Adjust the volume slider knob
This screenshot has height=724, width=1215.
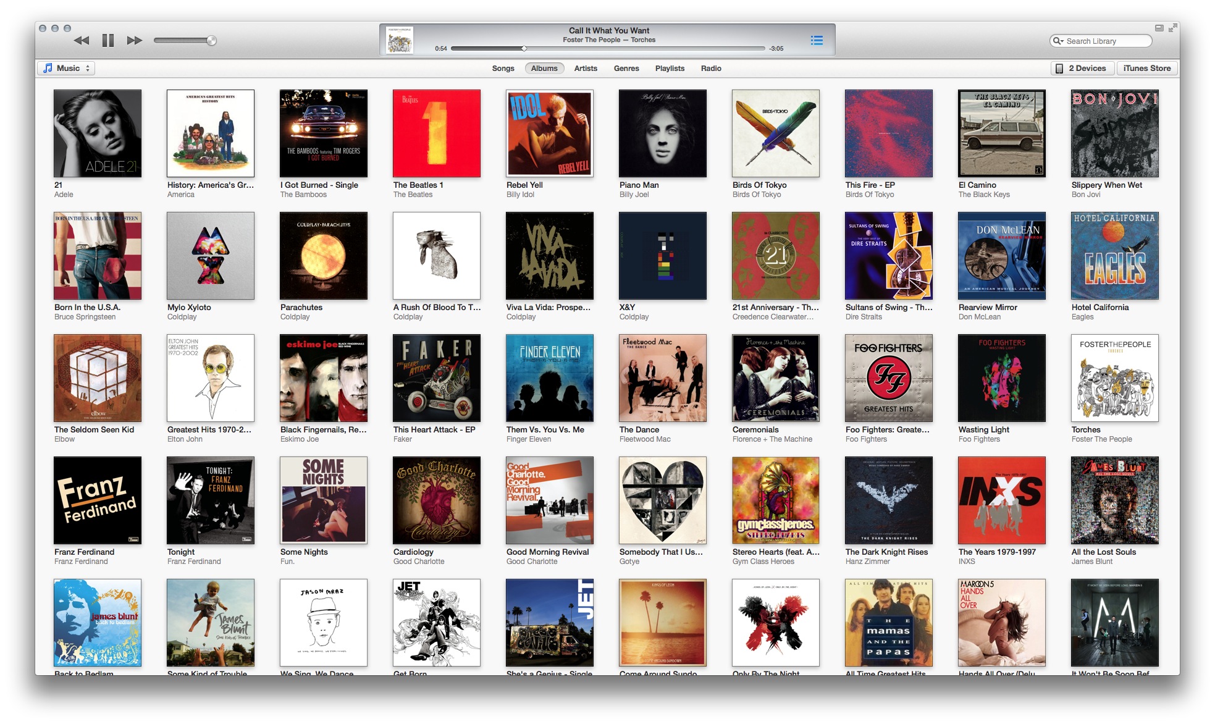pos(211,41)
